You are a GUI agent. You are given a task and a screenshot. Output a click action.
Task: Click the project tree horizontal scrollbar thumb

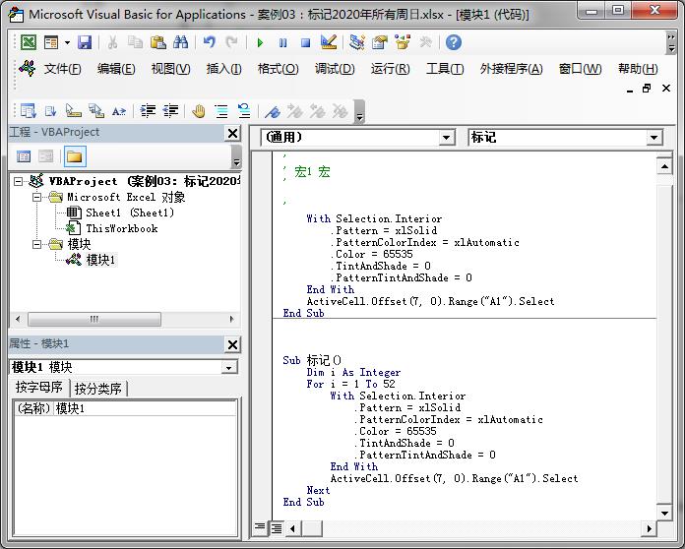click(94, 319)
